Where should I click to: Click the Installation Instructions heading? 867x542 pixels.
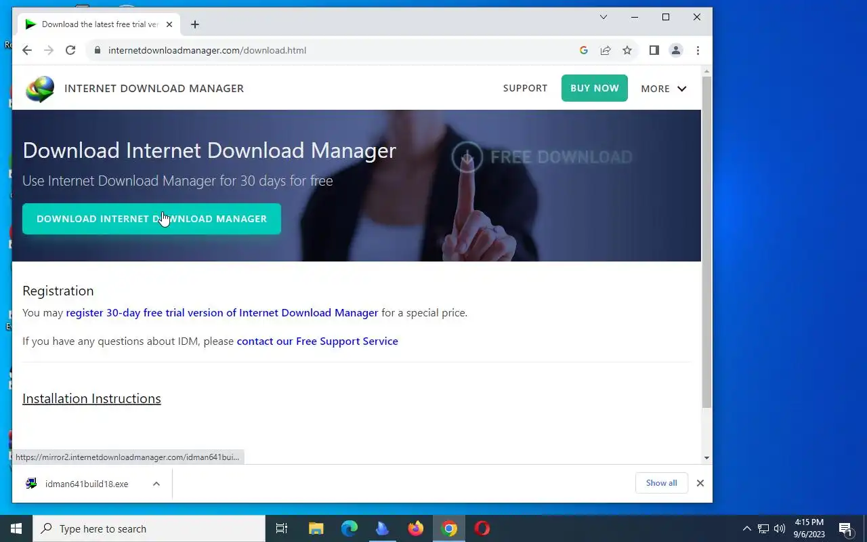click(x=91, y=398)
